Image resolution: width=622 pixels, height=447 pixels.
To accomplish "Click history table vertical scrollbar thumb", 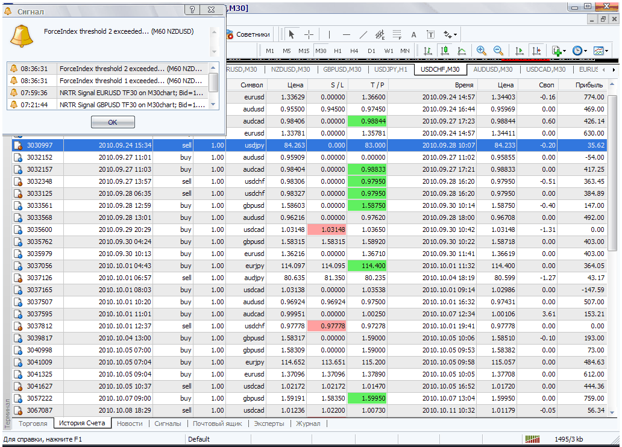I will [x=612, y=173].
